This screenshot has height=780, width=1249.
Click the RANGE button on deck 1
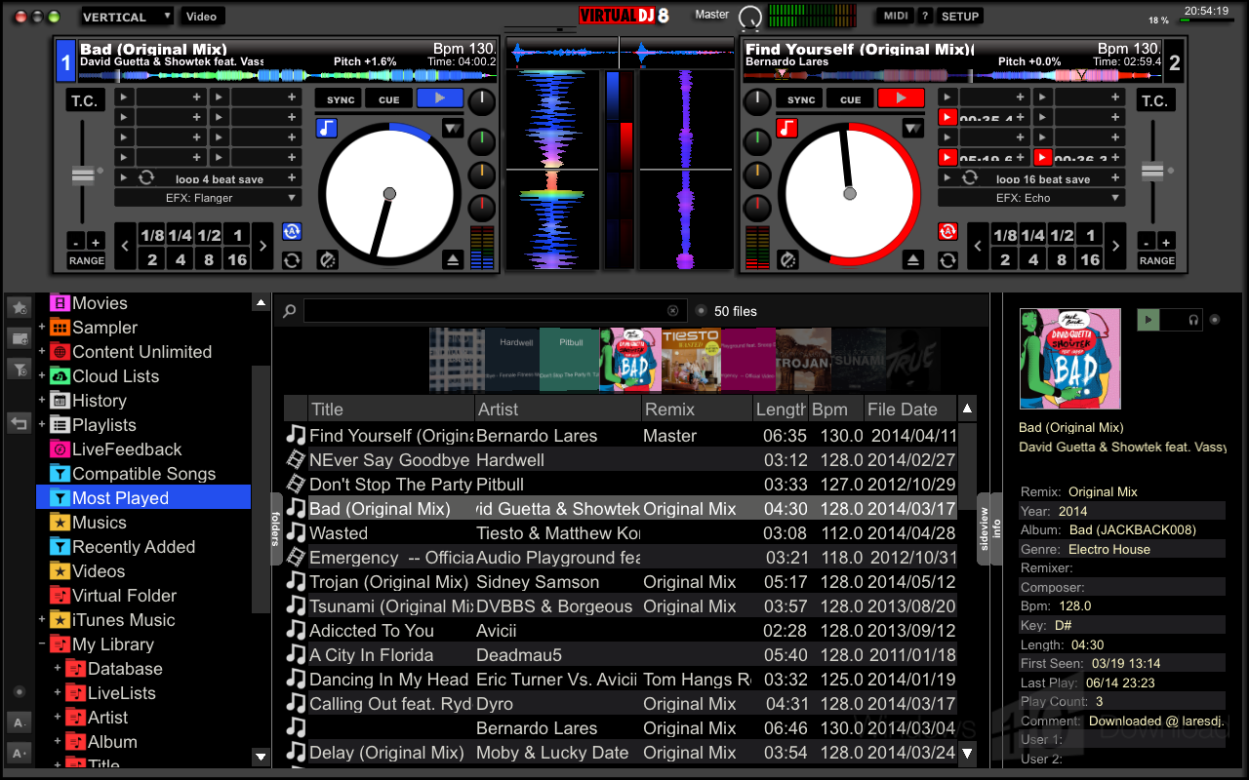click(87, 260)
